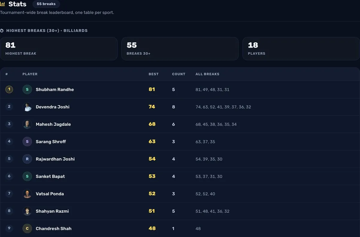Viewport: 360px width, 237px height.
Task: Click rank 3 badge for Mahesh Jagdale
Action: pyautogui.click(x=9, y=124)
